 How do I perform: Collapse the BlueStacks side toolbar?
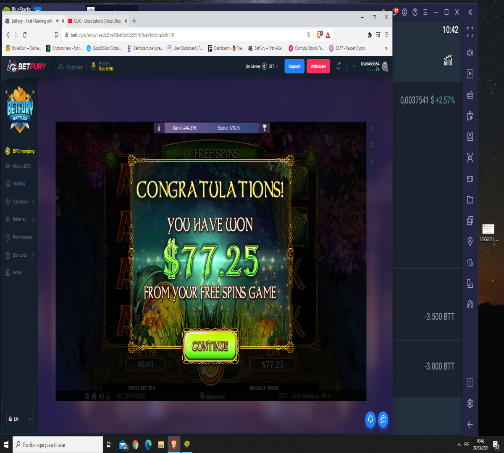tap(470, 12)
